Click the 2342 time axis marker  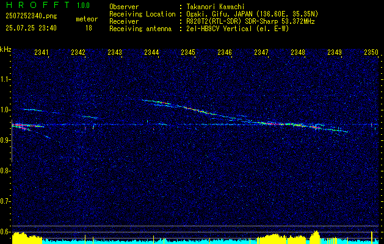click(x=78, y=52)
